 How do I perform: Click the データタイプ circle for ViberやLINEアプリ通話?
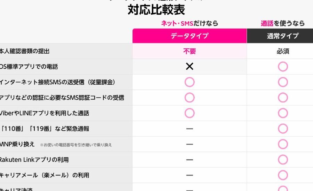pyautogui.click(x=190, y=113)
